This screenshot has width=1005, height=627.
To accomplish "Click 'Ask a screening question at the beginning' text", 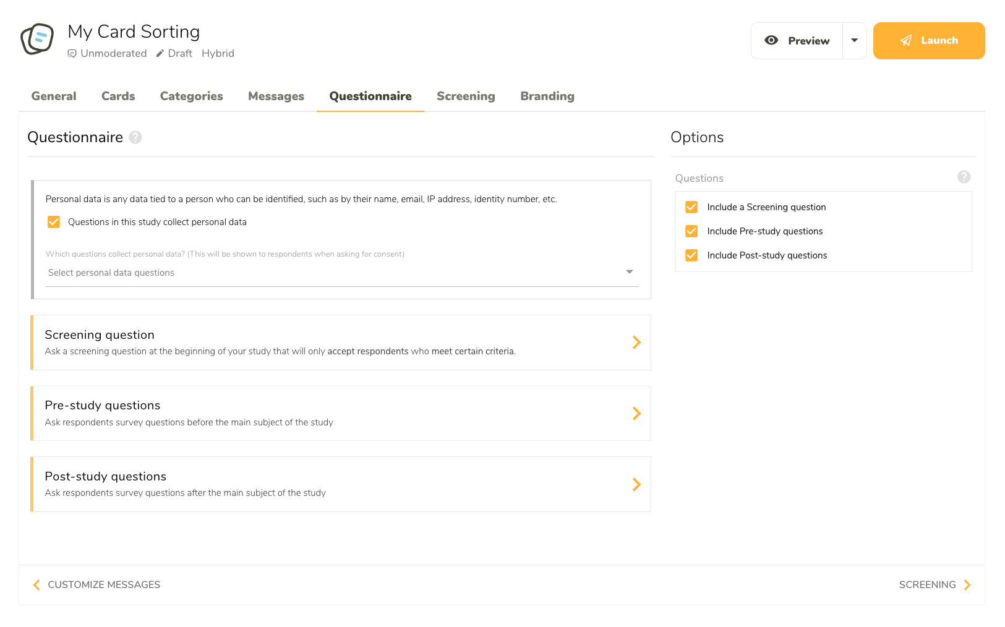I will tap(280, 351).
